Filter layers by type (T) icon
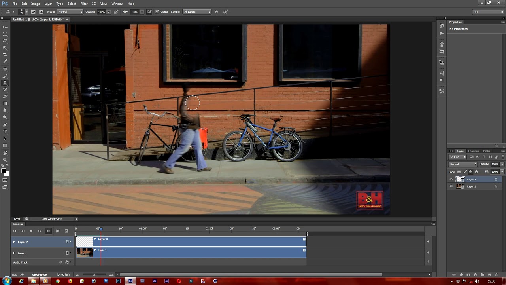The image size is (506, 285). coord(484,157)
